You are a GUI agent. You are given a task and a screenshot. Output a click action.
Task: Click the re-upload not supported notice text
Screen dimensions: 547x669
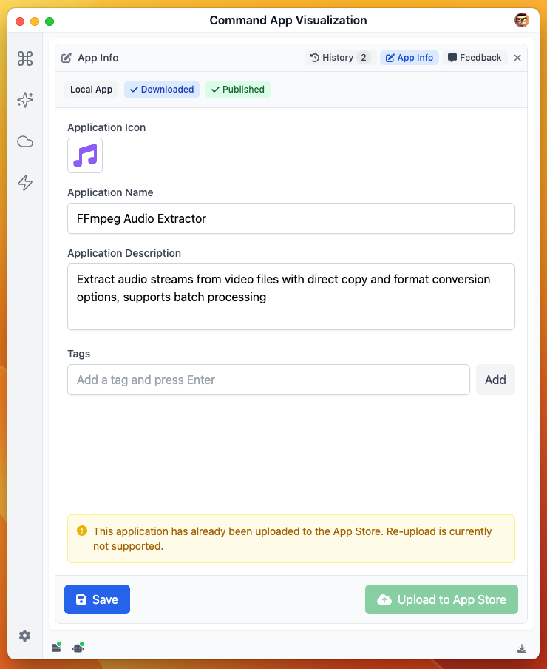(292, 539)
